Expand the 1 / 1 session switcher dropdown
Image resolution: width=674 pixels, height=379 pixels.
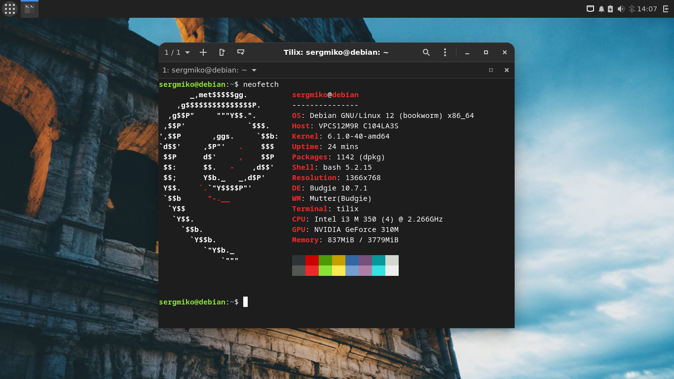coord(177,52)
